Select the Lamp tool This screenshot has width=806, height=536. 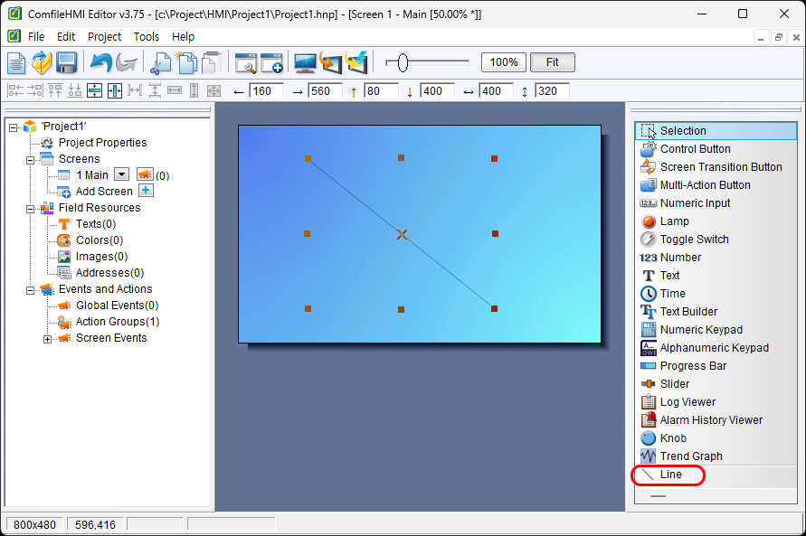(x=674, y=221)
